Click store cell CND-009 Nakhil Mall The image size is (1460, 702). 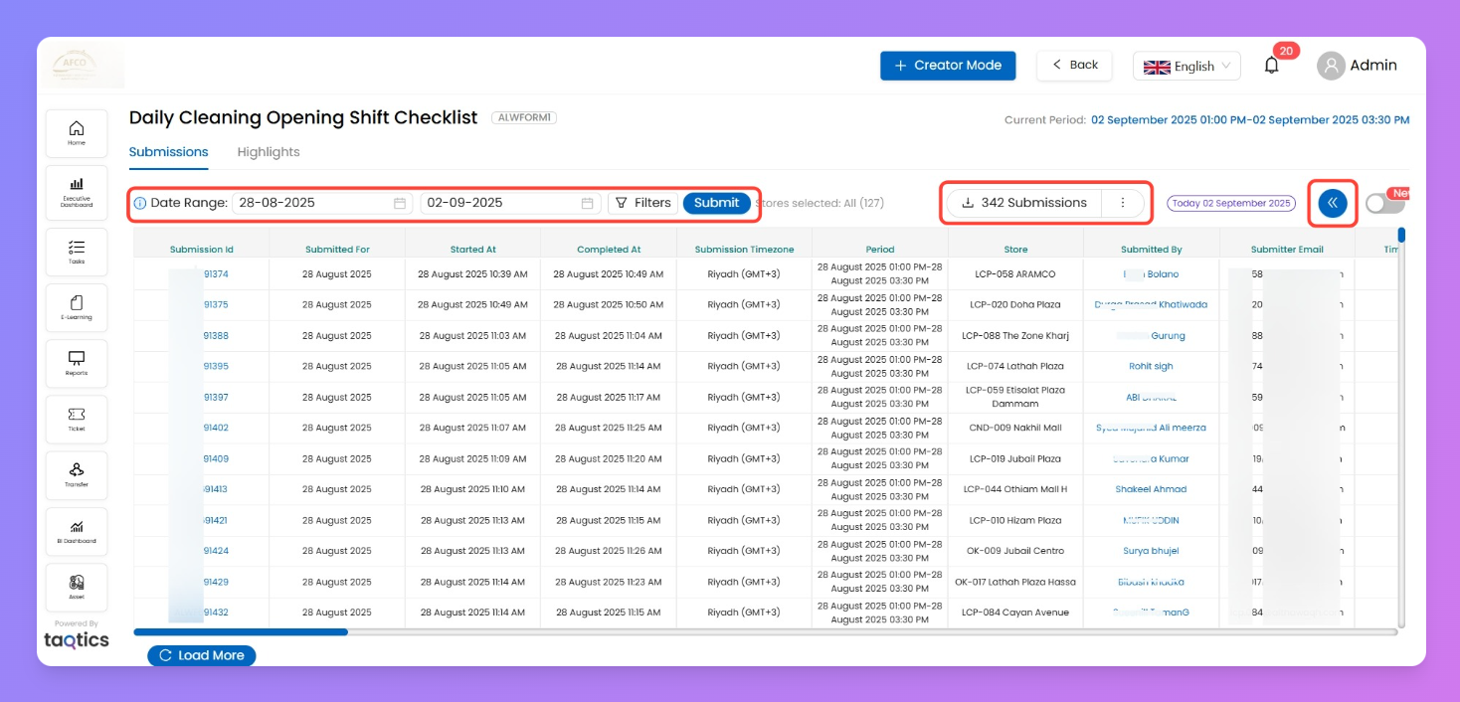(1015, 428)
